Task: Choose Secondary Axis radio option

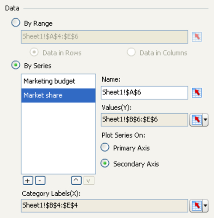Action: pyautogui.click(x=105, y=163)
